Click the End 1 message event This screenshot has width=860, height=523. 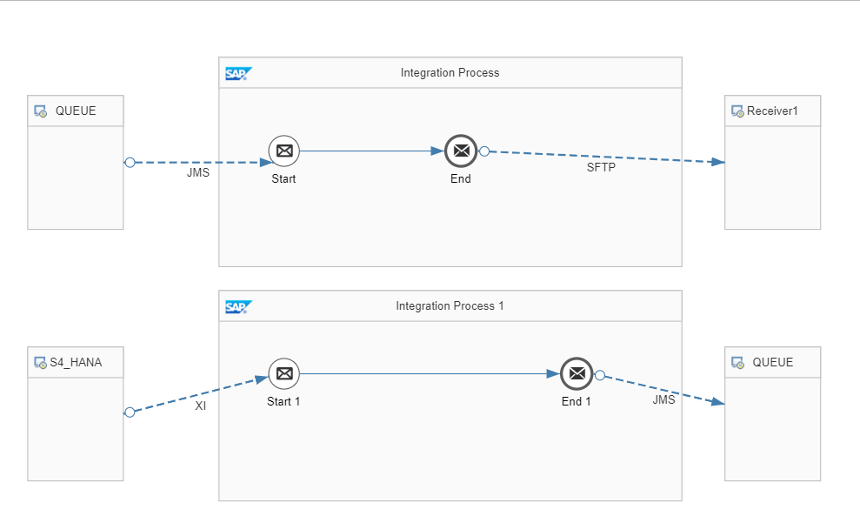coord(576,374)
